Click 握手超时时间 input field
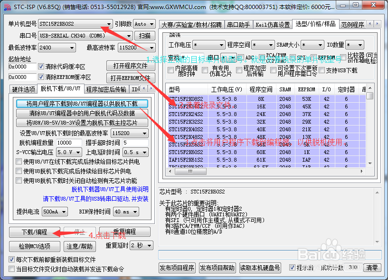This screenshot has height=280, width=388. click(135, 143)
